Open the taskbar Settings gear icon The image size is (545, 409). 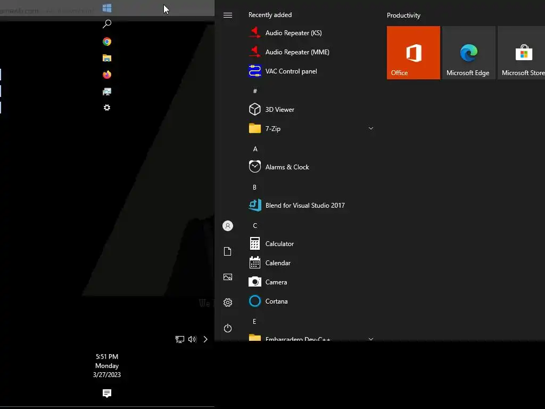point(106,108)
